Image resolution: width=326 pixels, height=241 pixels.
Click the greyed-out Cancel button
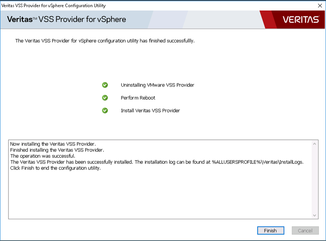[x=305, y=231]
